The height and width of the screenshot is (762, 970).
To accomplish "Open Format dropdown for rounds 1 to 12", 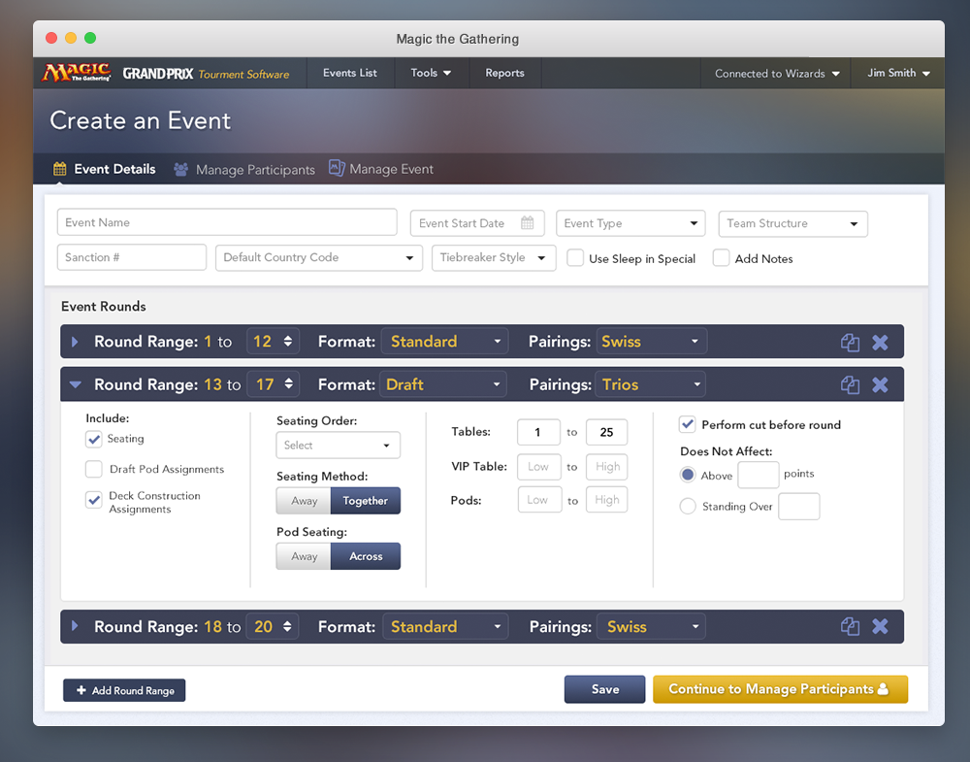I will click(445, 341).
